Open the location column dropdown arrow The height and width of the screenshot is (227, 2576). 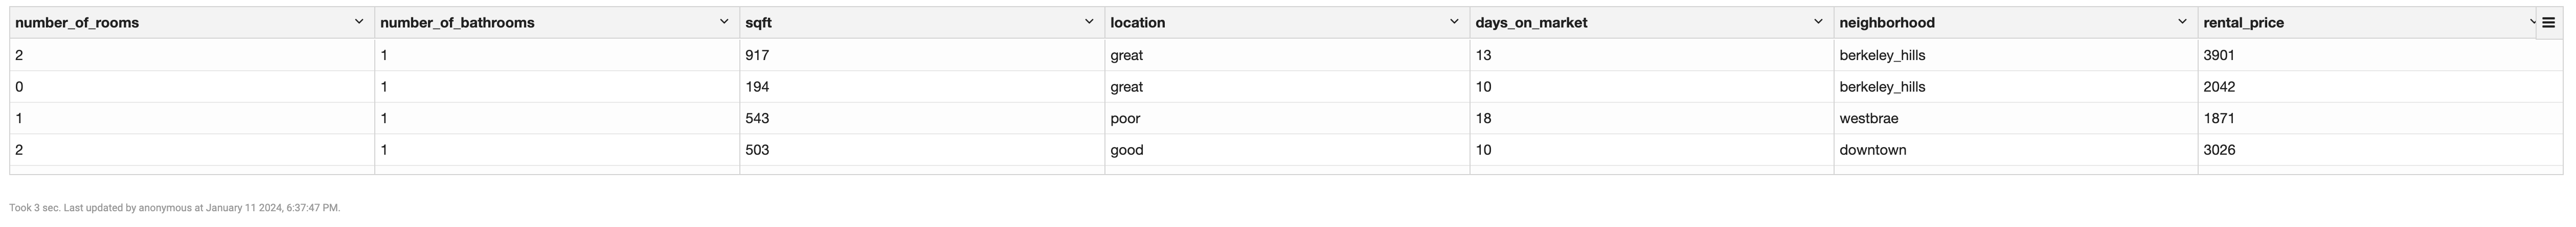pos(1454,22)
